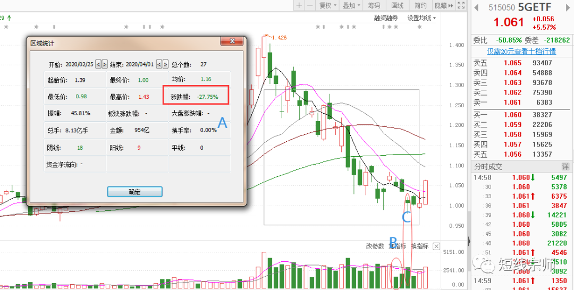Click the 起始价 1.39 cell
The image size is (574, 290).
pyautogui.click(x=75, y=80)
